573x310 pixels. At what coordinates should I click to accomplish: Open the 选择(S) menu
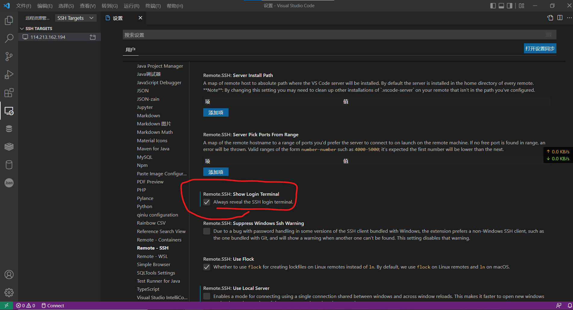tap(66, 6)
